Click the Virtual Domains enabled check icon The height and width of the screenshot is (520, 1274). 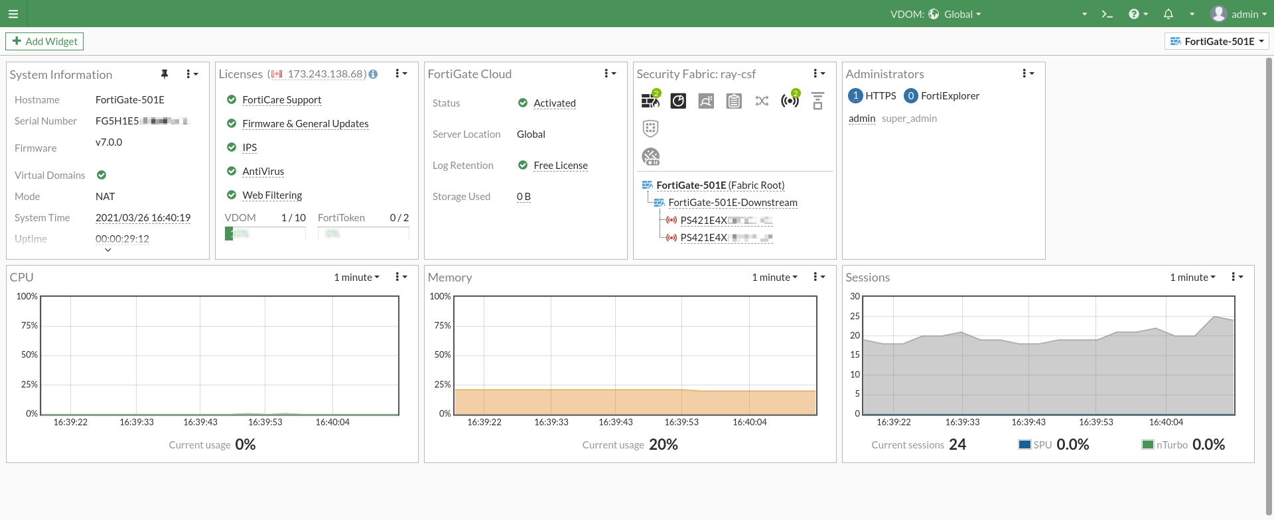click(102, 175)
